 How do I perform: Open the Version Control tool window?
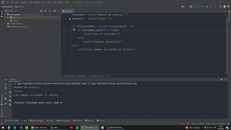coord(12,121)
